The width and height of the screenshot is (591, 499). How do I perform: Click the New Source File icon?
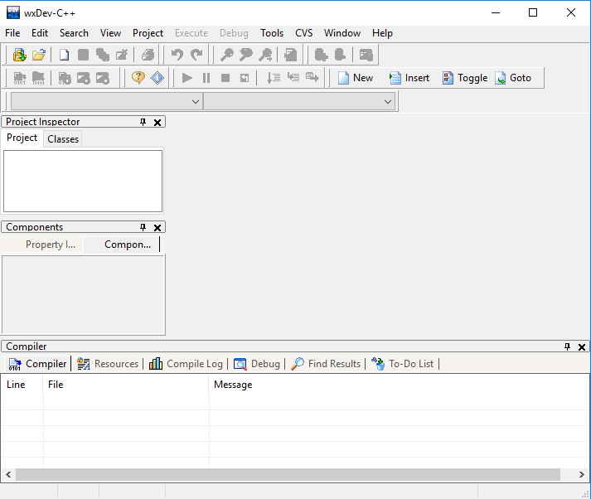coord(64,56)
